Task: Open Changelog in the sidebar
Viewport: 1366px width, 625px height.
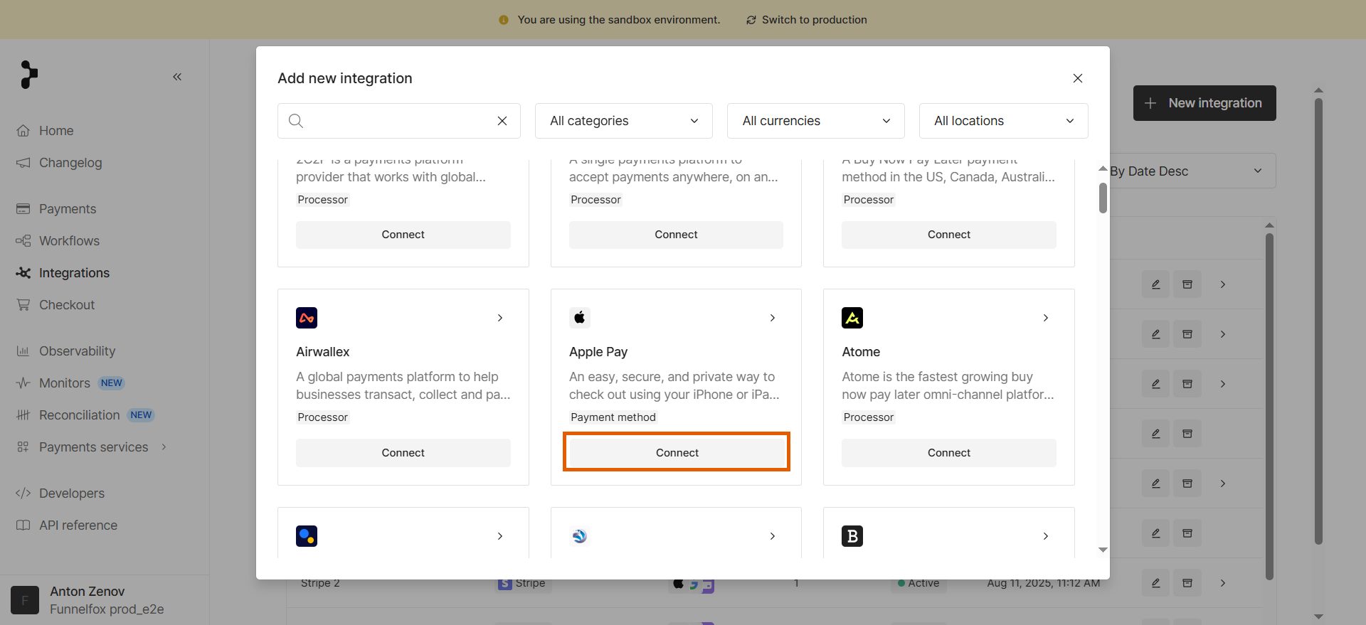Action: point(70,163)
